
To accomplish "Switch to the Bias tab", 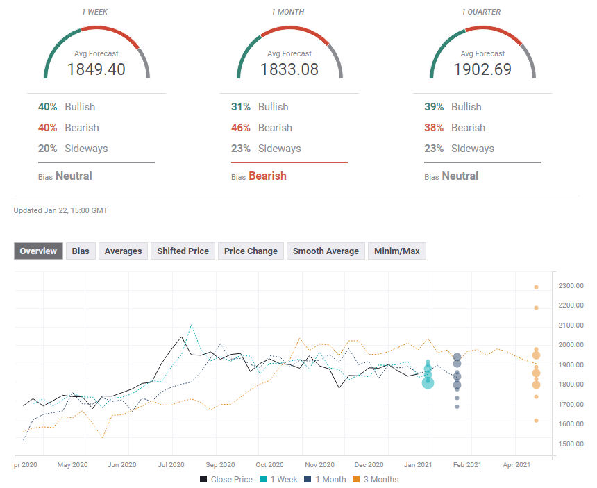I will [81, 251].
